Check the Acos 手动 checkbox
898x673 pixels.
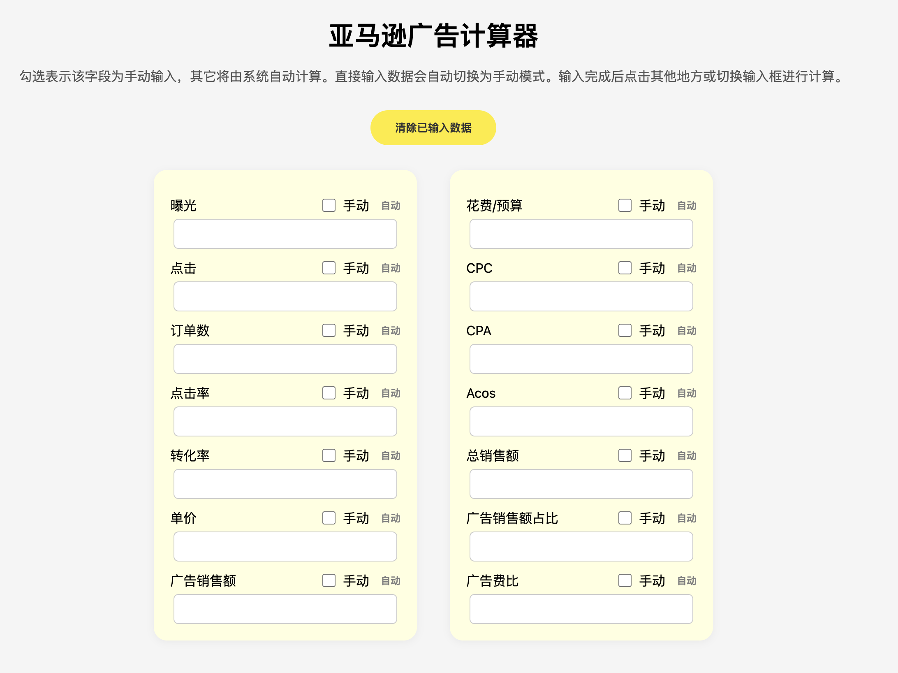coord(625,393)
